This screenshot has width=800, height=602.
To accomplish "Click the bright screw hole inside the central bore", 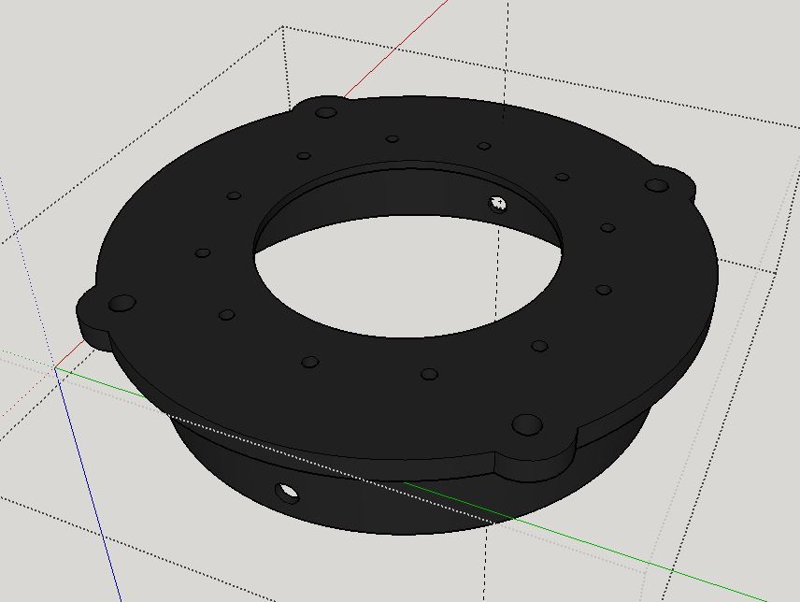I will [x=498, y=204].
